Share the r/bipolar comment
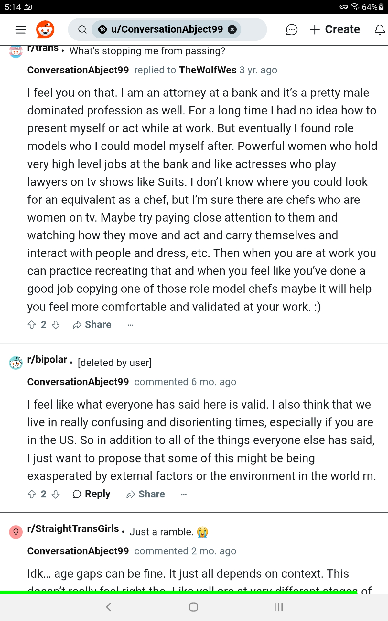 145,494
